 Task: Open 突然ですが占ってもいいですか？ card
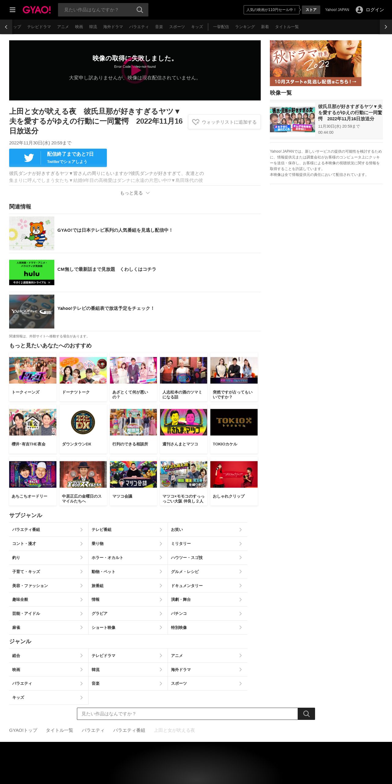[x=234, y=377]
